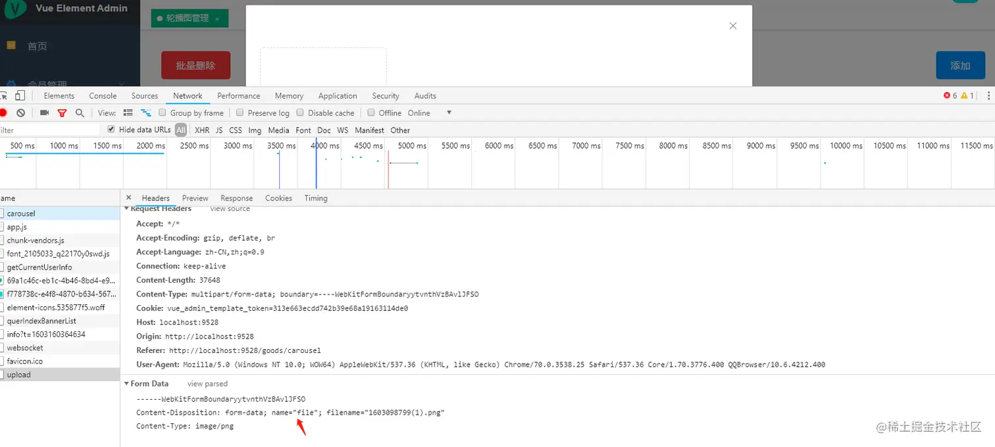The width and height of the screenshot is (995, 447).
Task: Close the 轮播图管理 tab via its x
Action: 217,19
